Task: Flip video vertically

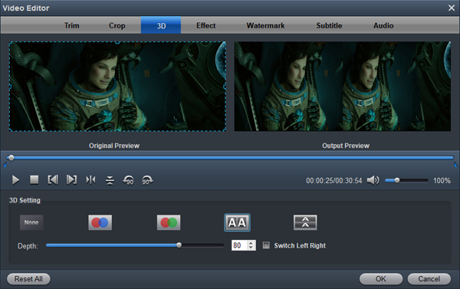Action: click(x=110, y=180)
